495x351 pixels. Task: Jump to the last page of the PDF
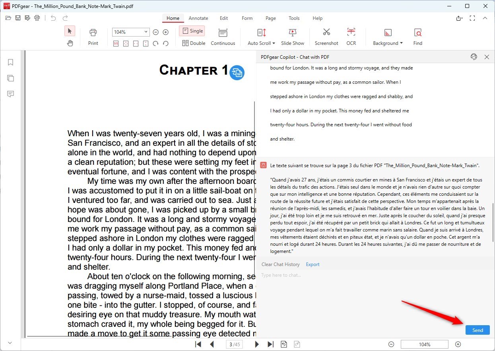pos(271,344)
